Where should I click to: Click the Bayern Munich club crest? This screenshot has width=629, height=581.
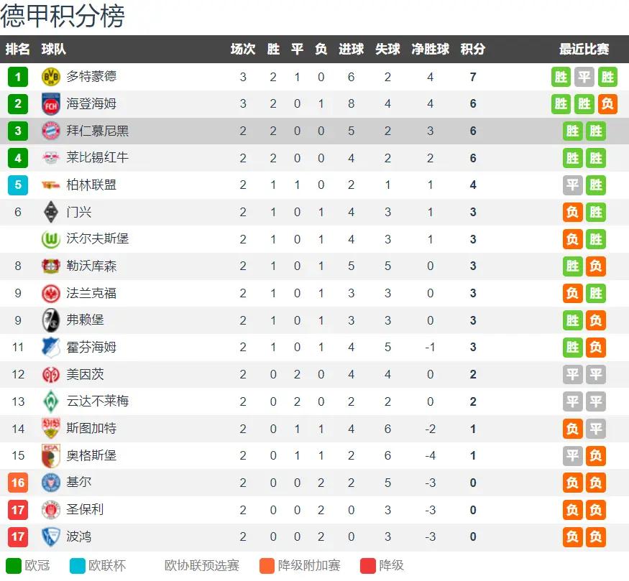[51, 131]
